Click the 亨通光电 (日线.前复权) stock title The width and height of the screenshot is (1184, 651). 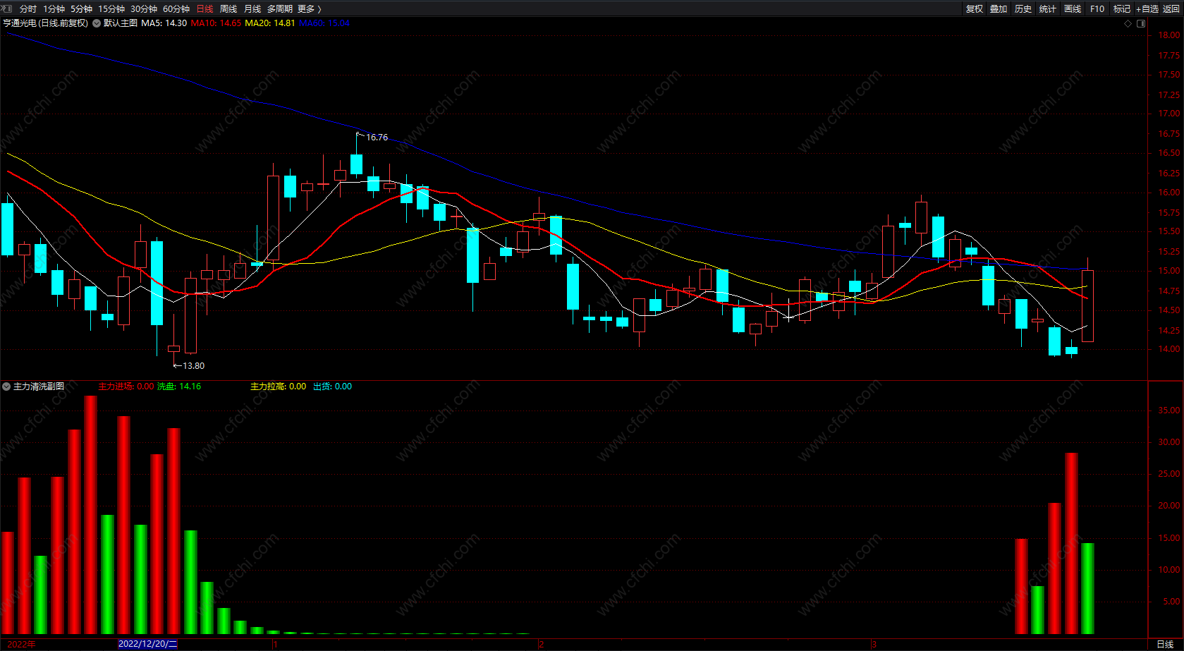[46, 23]
